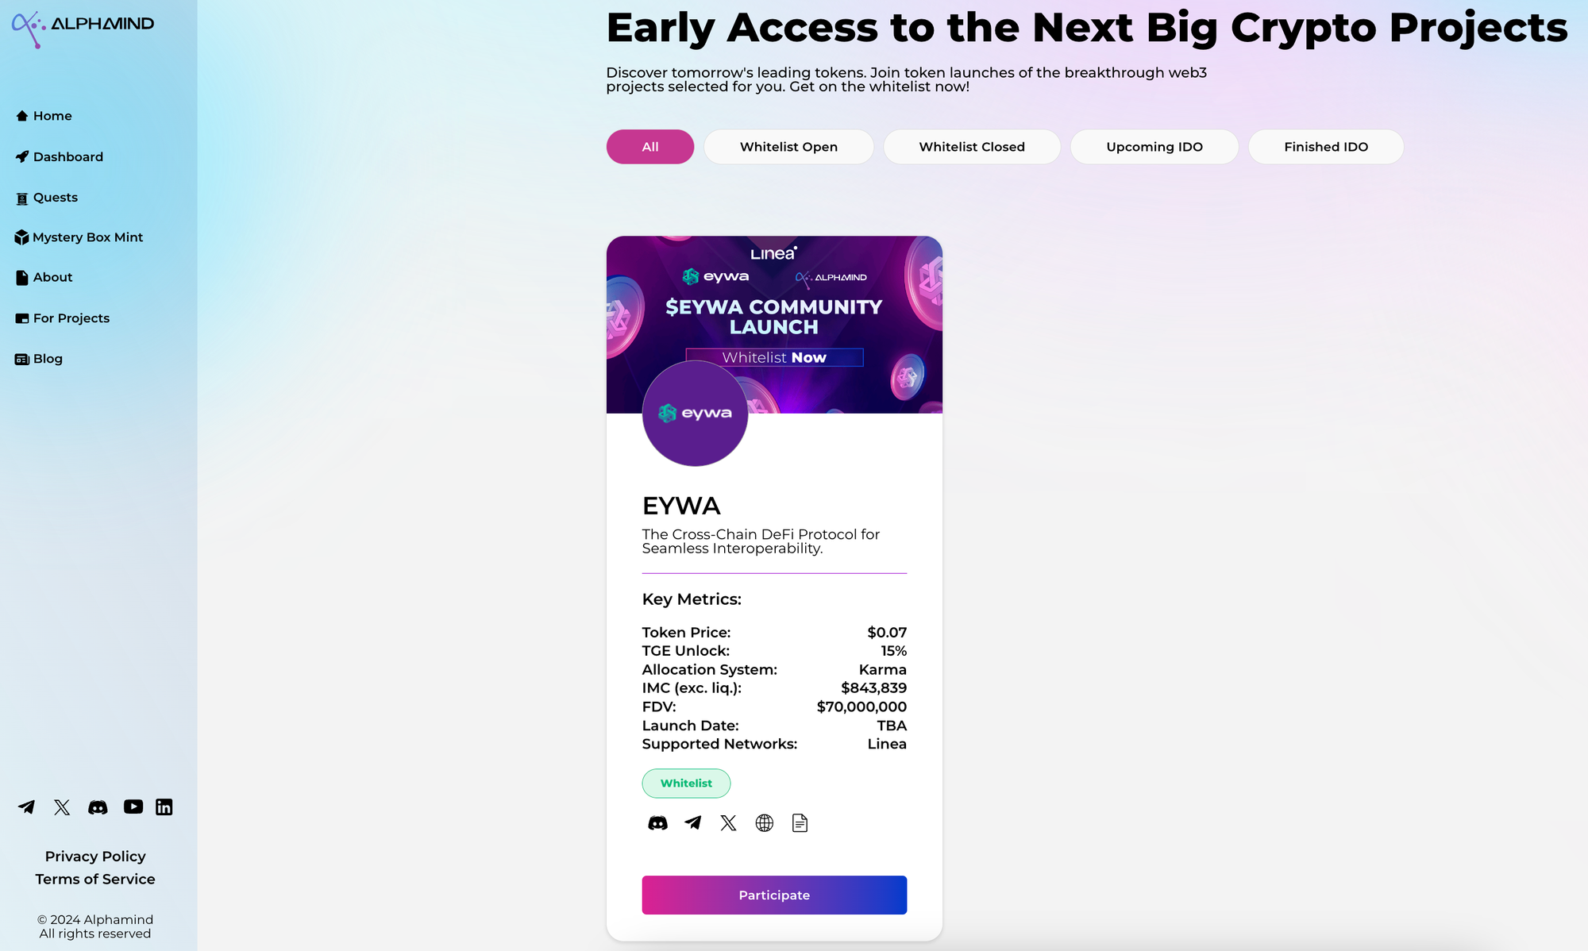Click the Whitelist button on EYWA card

(686, 782)
